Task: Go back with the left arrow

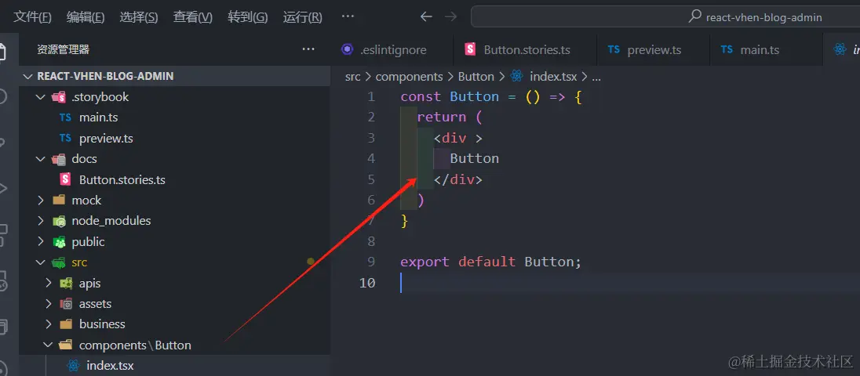Action: pos(426,17)
